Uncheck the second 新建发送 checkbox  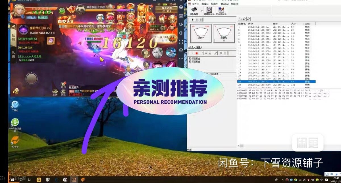point(190,61)
